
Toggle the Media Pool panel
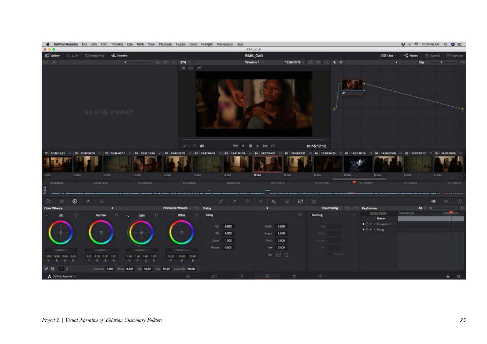pos(95,56)
